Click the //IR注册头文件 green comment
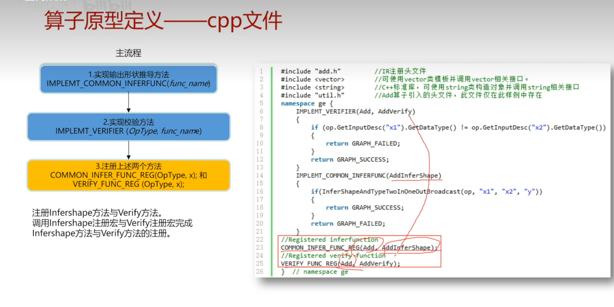This screenshot has height=307, width=614. [x=400, y=71]
